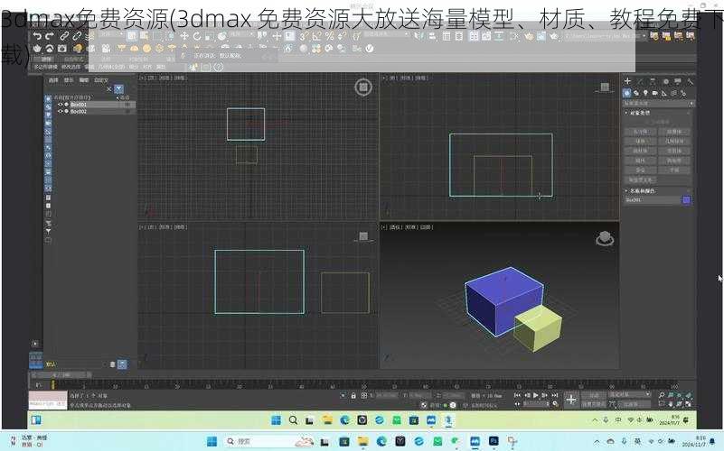Image resolution: width=724 pixels, height=451 pixels.
Task: Hide Box001 with its eye icon
Action: click(60, 105)
